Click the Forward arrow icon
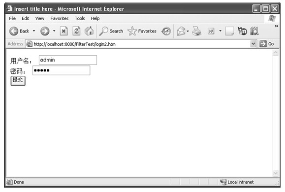Screen dimensions: 285x192 [45, 31]
